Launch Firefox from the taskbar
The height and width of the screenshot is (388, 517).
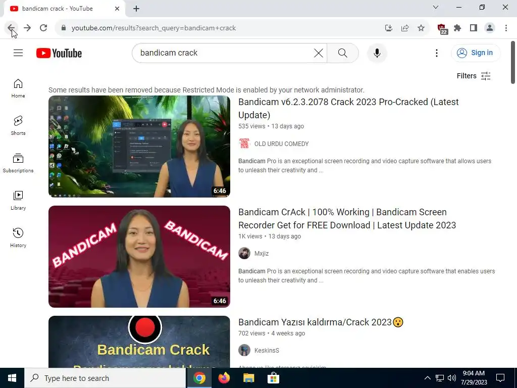point(224,378)
